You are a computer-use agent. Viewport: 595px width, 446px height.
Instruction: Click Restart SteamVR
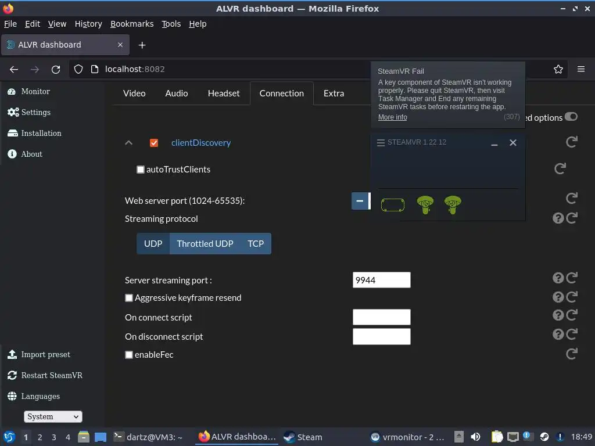coord(45,375)
